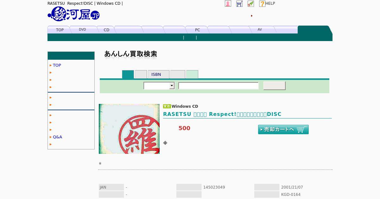Click the HELP text link
The height and width of the screenshot is (199, 380).
[x=270, y=3]
